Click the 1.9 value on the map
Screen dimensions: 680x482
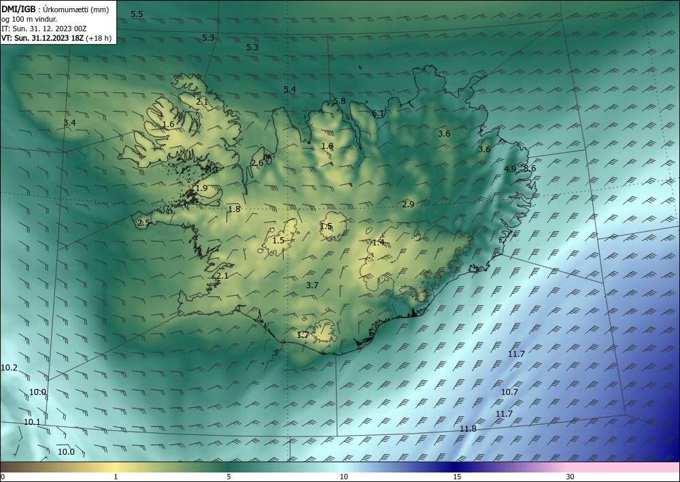coord(201,188)
